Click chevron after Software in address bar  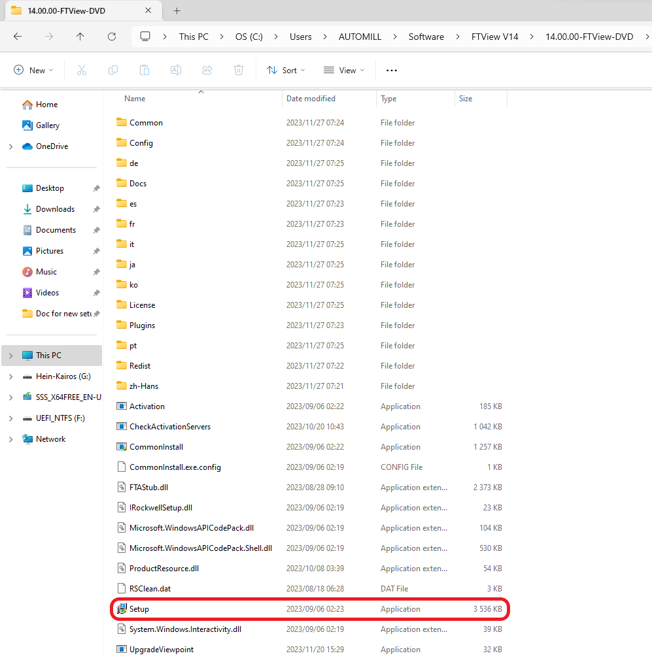tap(458, 37)
